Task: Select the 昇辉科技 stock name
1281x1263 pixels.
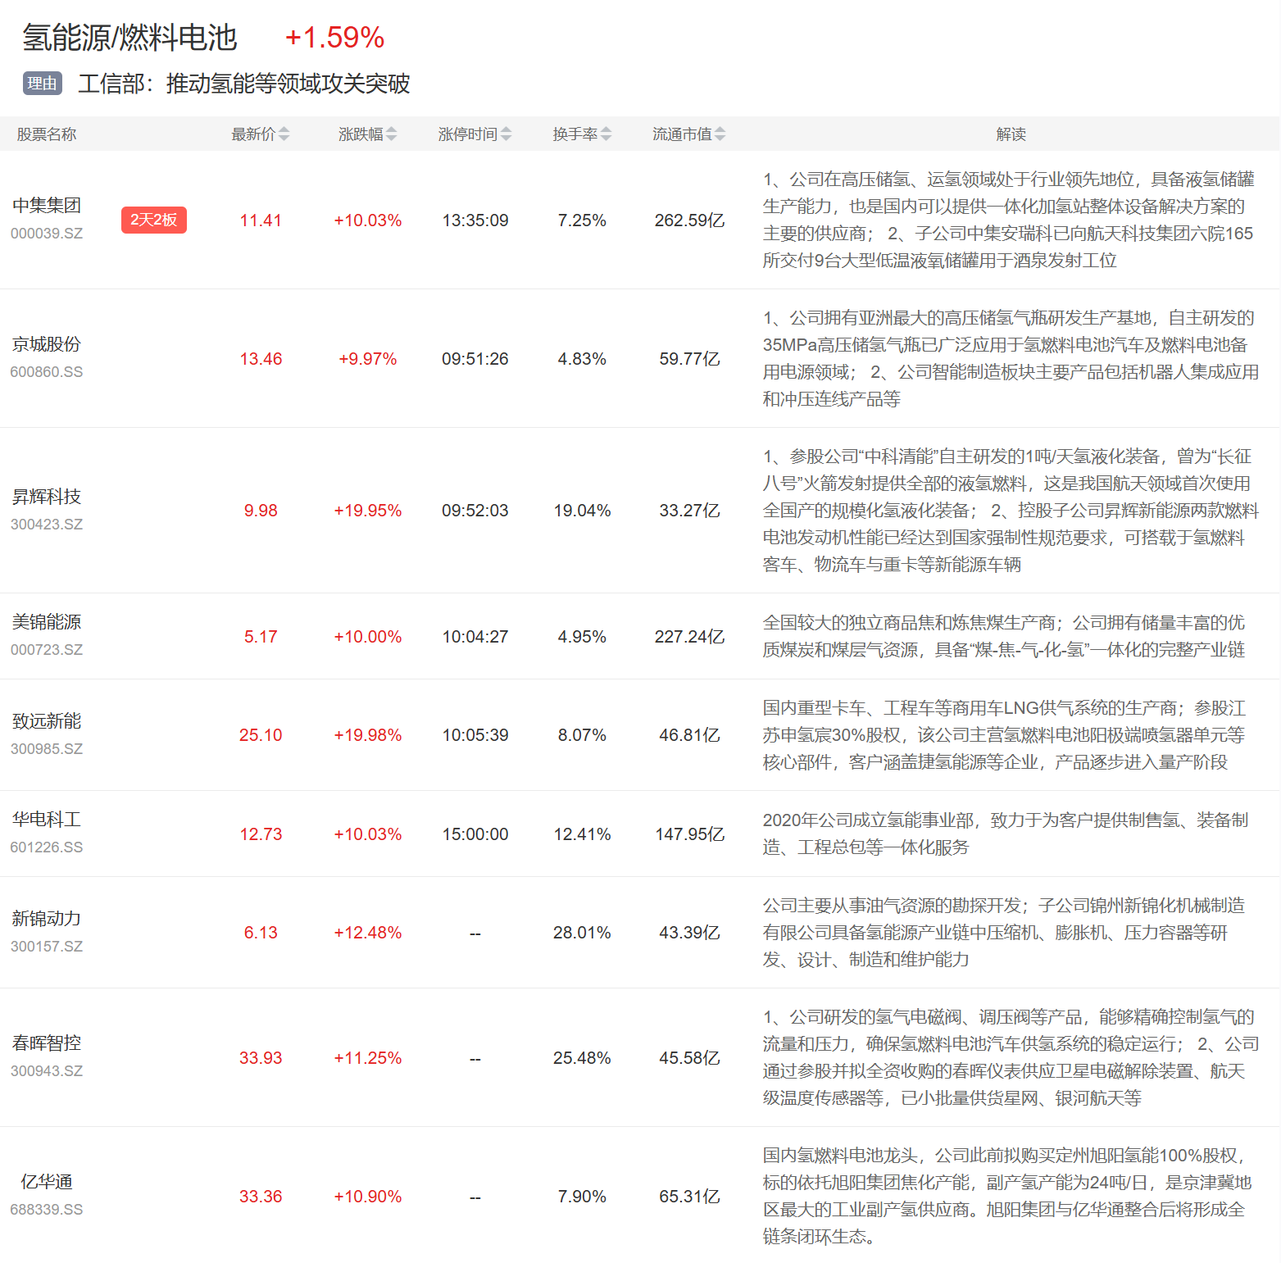Action: click(47, 497)
